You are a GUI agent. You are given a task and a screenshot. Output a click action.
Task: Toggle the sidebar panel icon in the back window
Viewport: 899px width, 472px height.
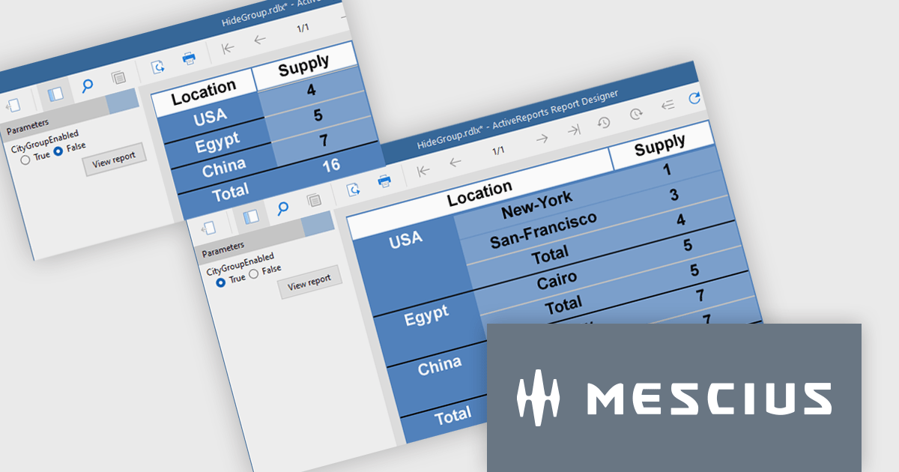(x=55, y=94)
